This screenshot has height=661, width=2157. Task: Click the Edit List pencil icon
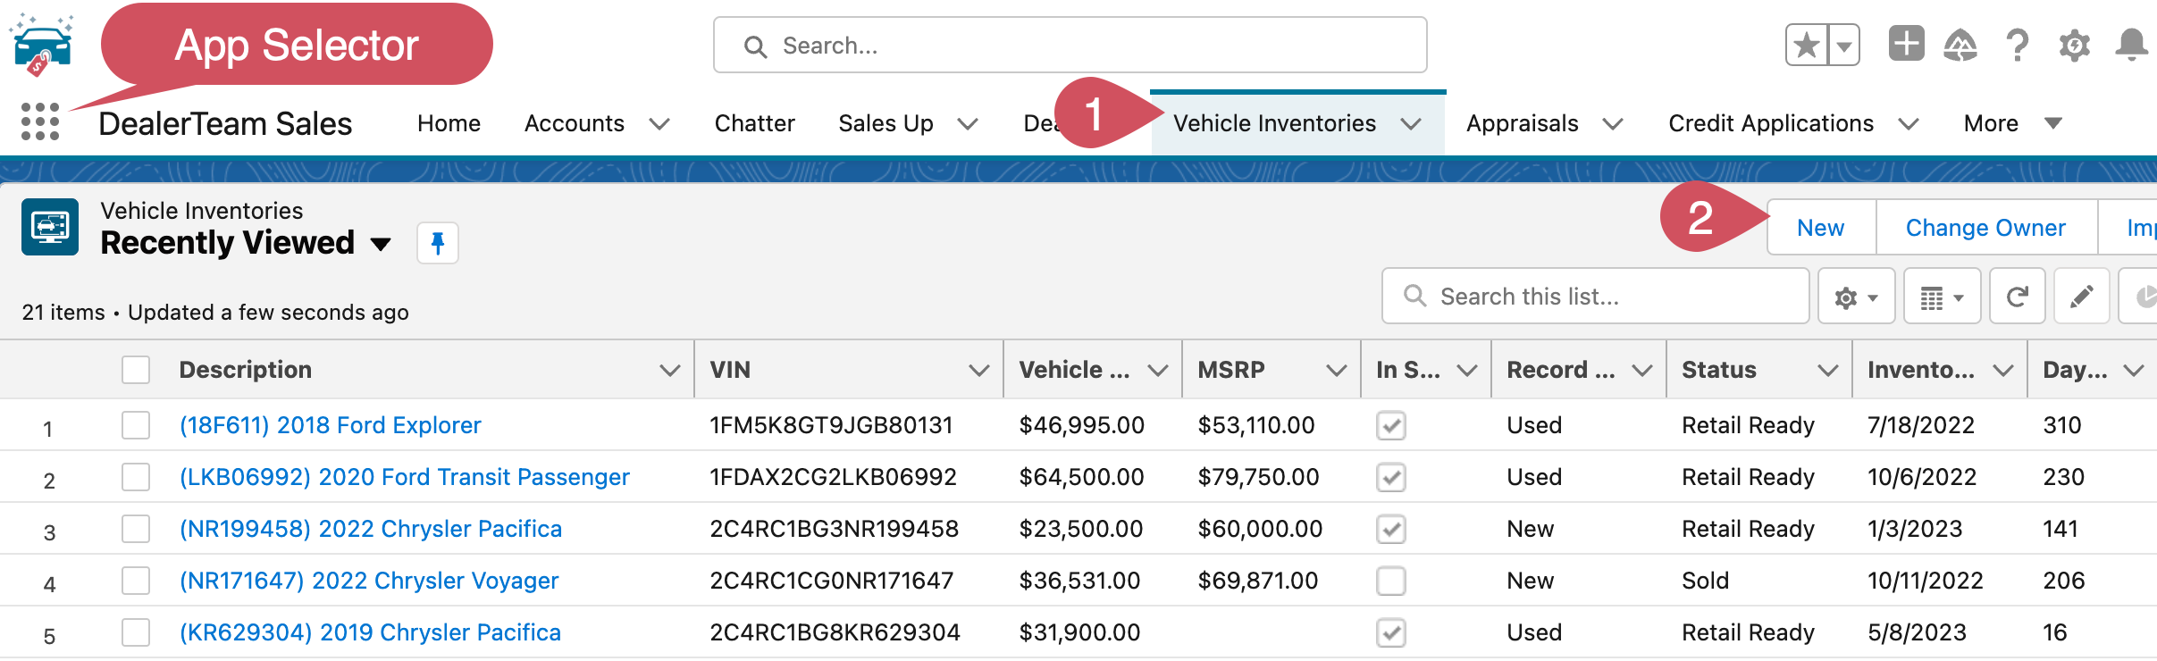coord(2081,297)
